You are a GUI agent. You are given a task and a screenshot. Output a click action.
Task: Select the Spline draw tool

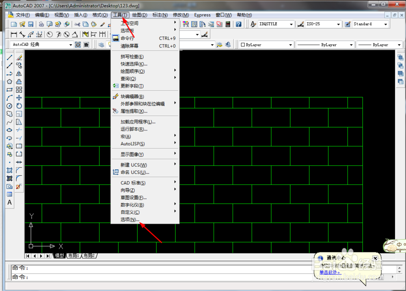click(x=10, y=122)
